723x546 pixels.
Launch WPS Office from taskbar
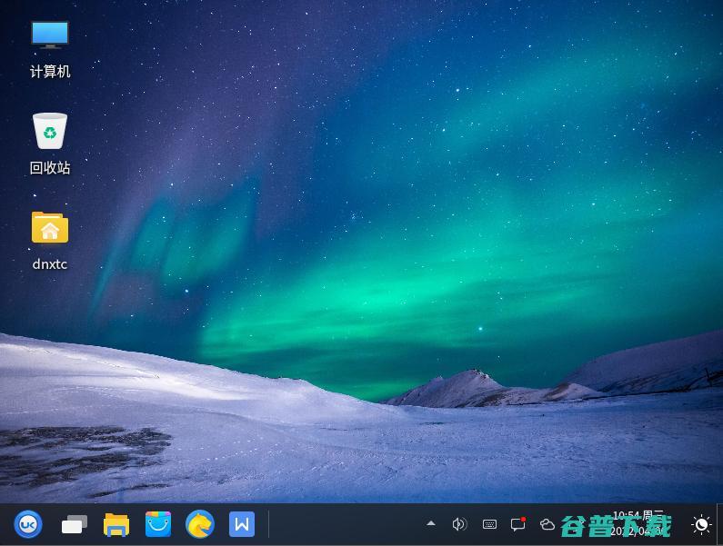[242, 524]
